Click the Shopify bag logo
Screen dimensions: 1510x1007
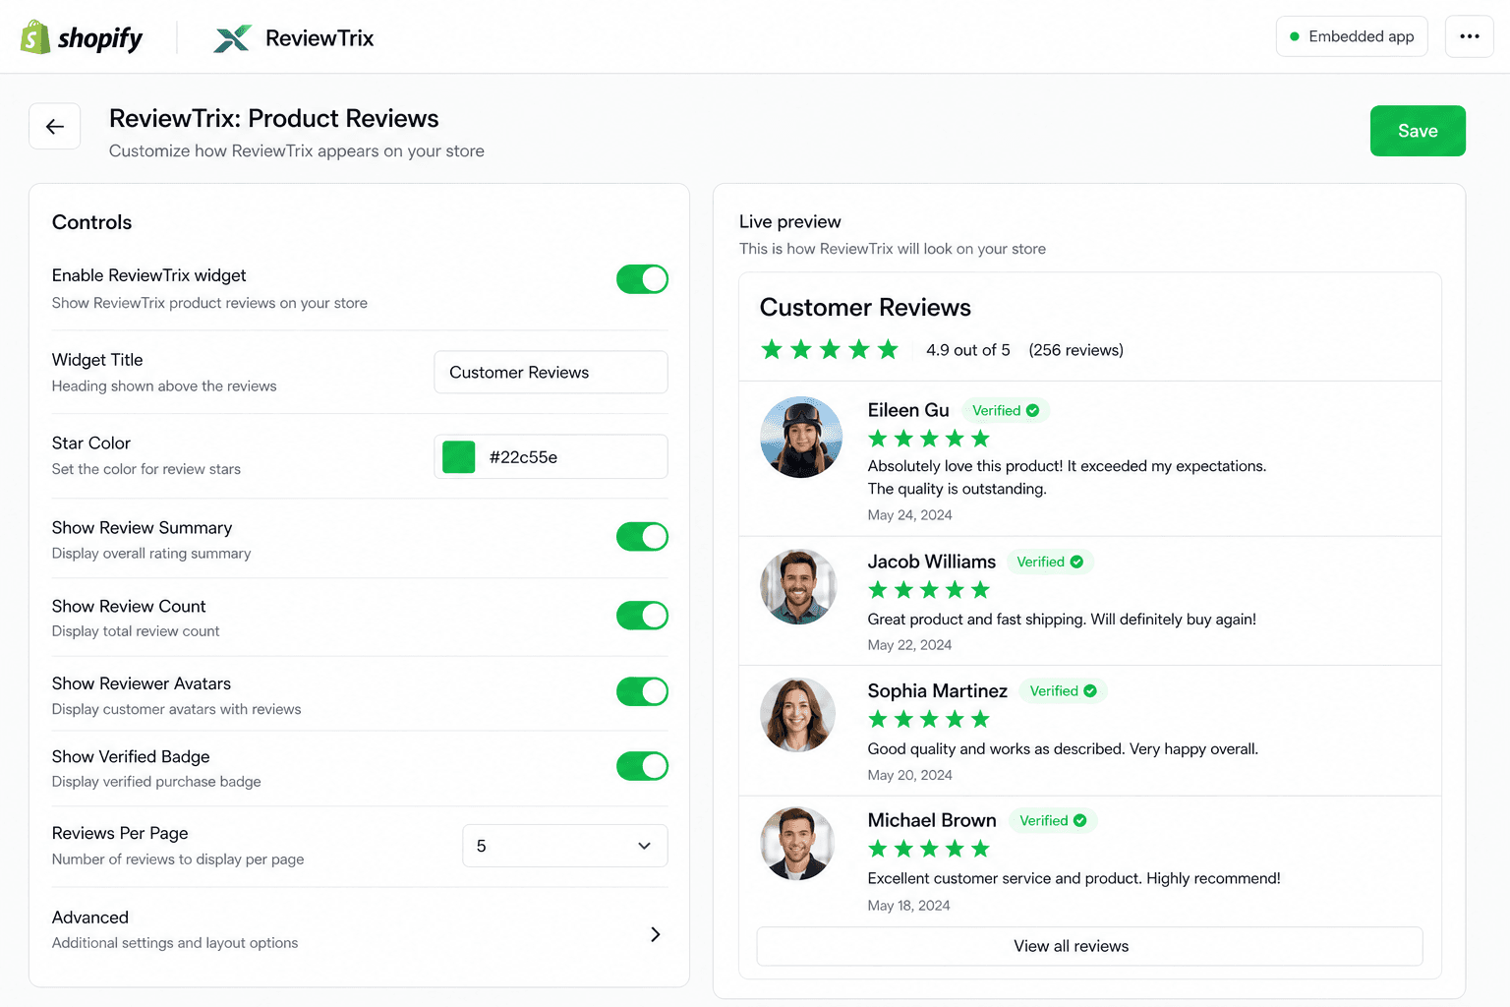coord(35,37)
